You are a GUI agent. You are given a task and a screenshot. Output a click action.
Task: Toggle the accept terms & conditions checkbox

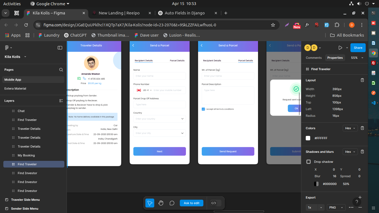click(203, 109)
